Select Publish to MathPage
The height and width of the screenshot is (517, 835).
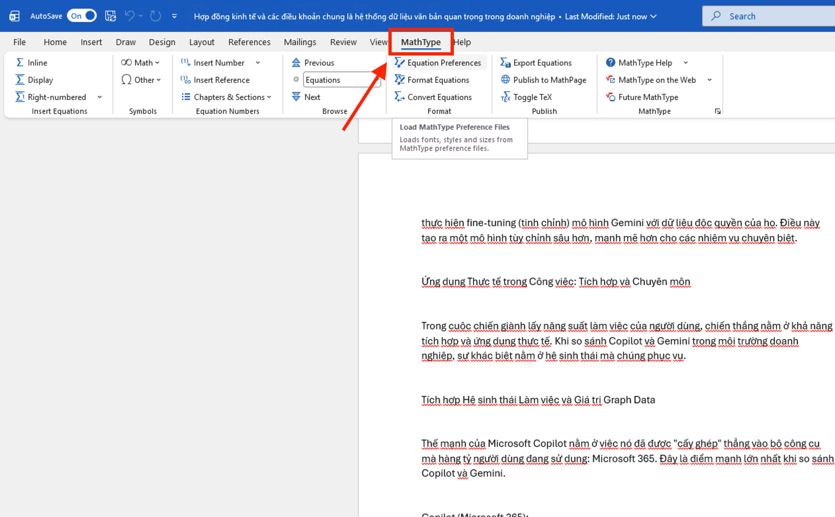(543, 79)
